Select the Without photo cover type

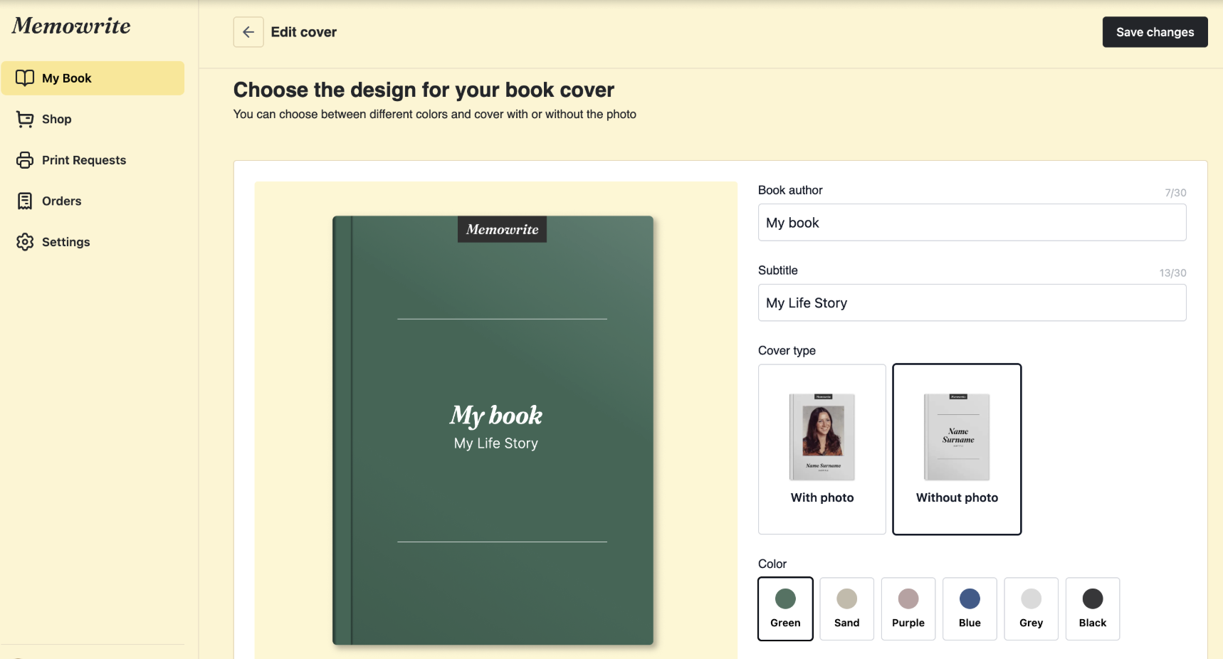coord(957,449)
